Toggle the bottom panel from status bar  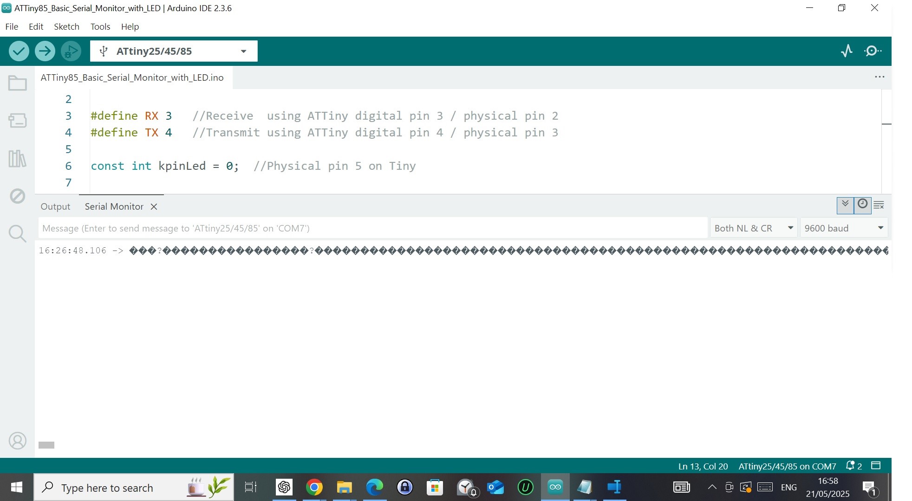(876, 465)
